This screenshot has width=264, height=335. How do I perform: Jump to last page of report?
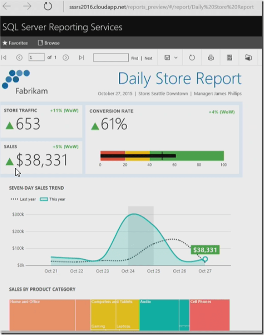[x=81, y=58]
